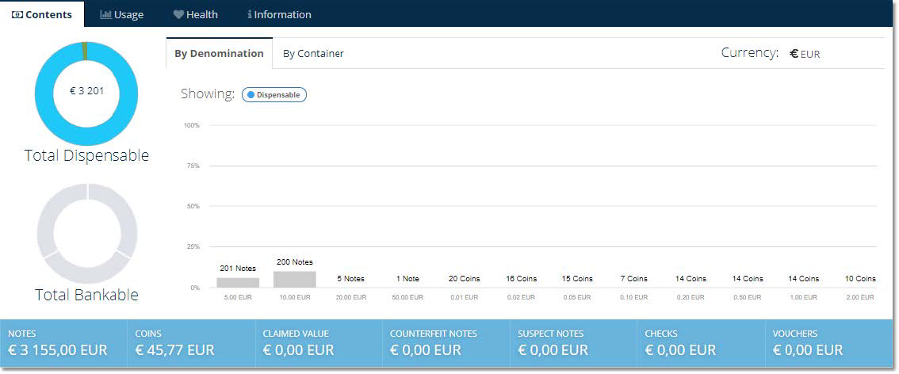Switch to the Usage tab
This screenshot has width=899, height=374.
pyautogui.click(x=122, y=15)
